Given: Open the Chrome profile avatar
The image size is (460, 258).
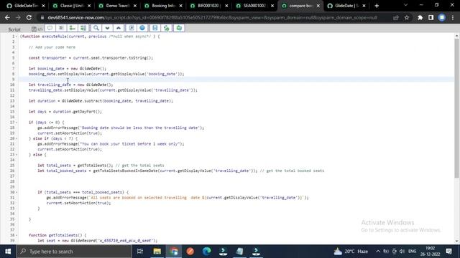Looking at the screenshot, I should point(442,17).
